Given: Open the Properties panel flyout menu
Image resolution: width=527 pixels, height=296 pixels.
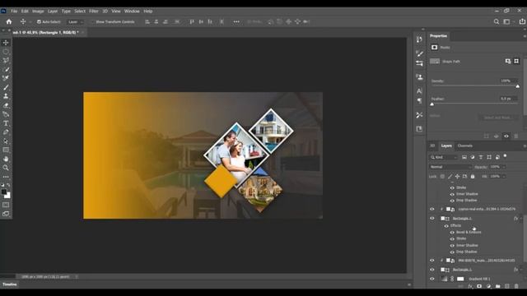Looking at the screenshot, I should click(x=525, y=36).
